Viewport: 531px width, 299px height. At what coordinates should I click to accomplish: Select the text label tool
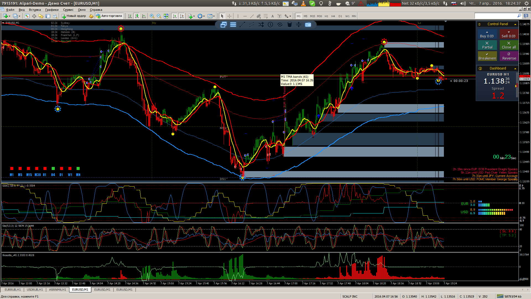279,16
